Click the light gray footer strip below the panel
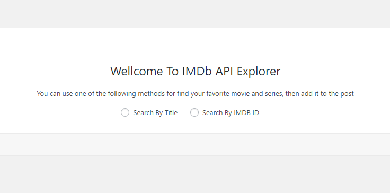The width and height of the screenshot is (390, 193). pyautogui.click(x=195, y=144)
